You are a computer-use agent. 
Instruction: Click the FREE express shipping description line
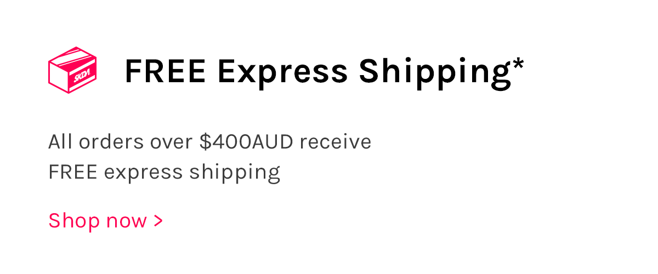click(164, 172)
